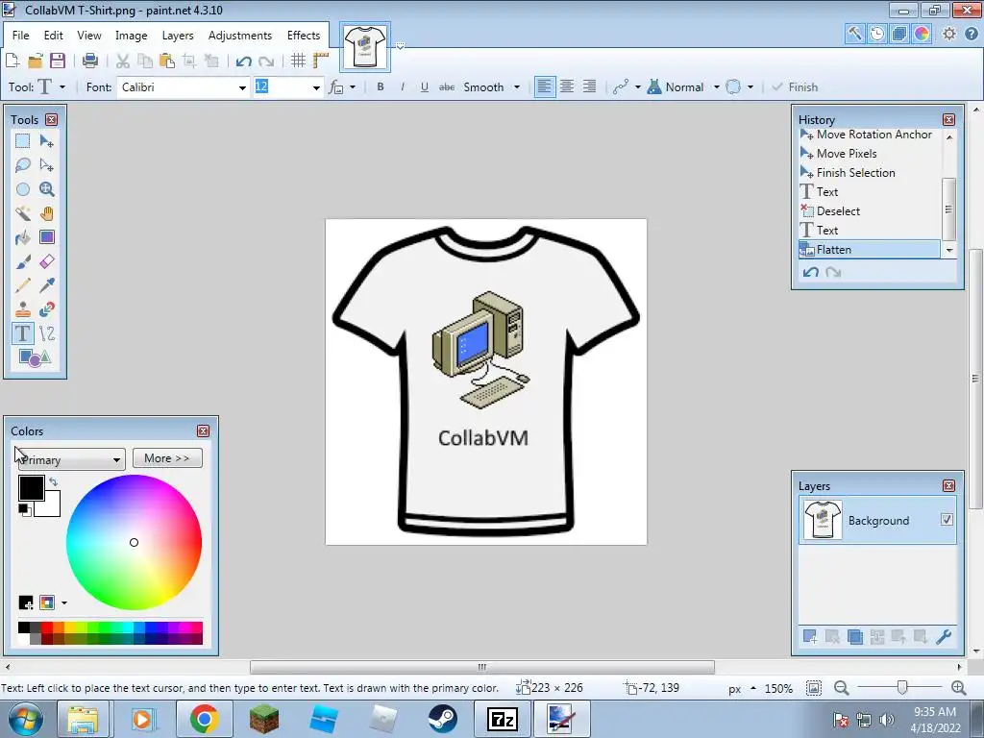
Task: Select the Paint Bucket tool
Action: (x=23, y=237)
